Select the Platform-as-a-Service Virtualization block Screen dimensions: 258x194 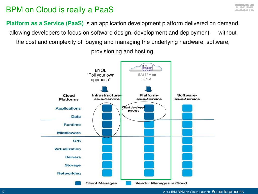click(x=149, y=149)
